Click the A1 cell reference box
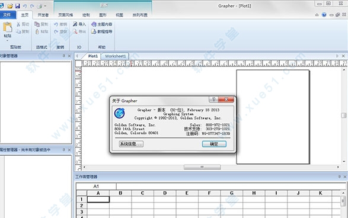This screenshot has width=348, height=218. click(x=96, y=186)
